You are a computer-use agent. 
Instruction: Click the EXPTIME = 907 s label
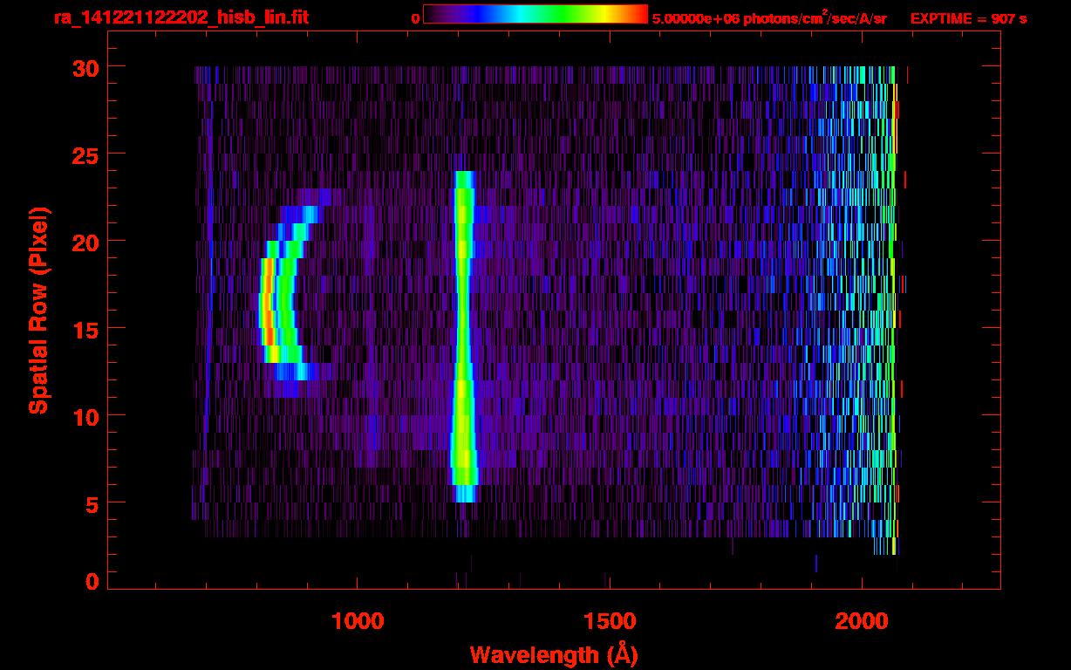(x=968, y=18)
